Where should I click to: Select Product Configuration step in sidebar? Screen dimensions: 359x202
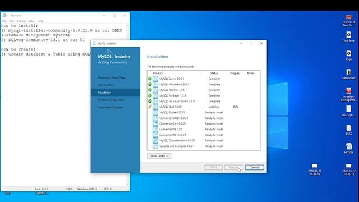coord(111,100)
